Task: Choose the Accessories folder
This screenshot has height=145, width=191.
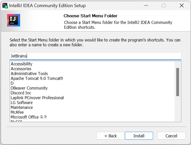Action: click(x=21, y=69)
